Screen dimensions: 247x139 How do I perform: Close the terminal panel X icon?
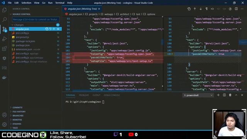pos(242,95)
